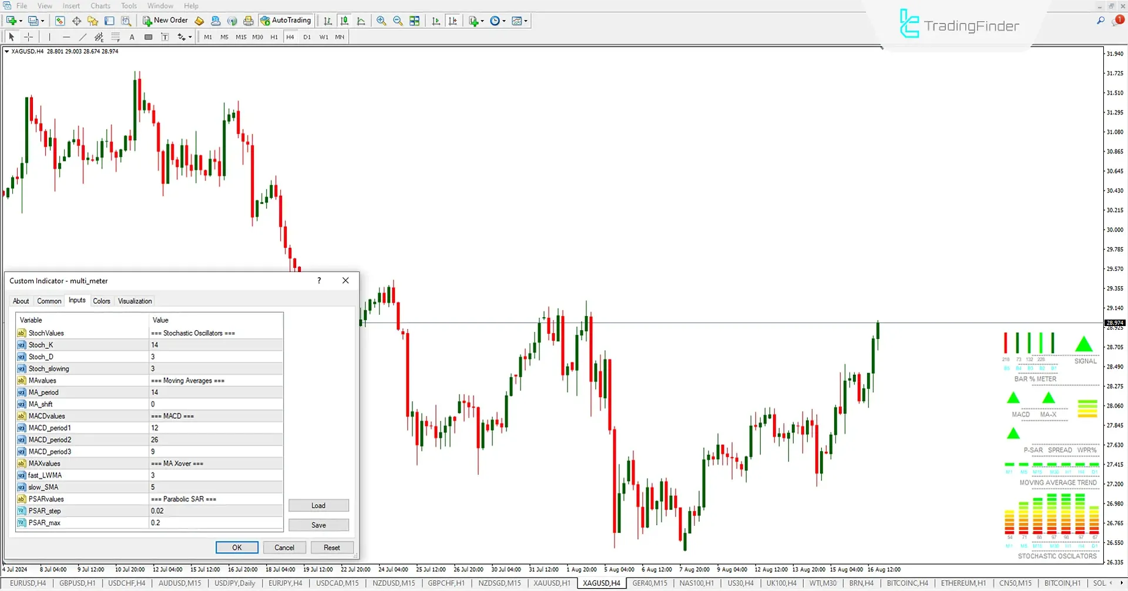Image resolution: width=1128 pixels, height=591 pixels.
Task: Draw a trendline with the line tool
Action: 82,37
